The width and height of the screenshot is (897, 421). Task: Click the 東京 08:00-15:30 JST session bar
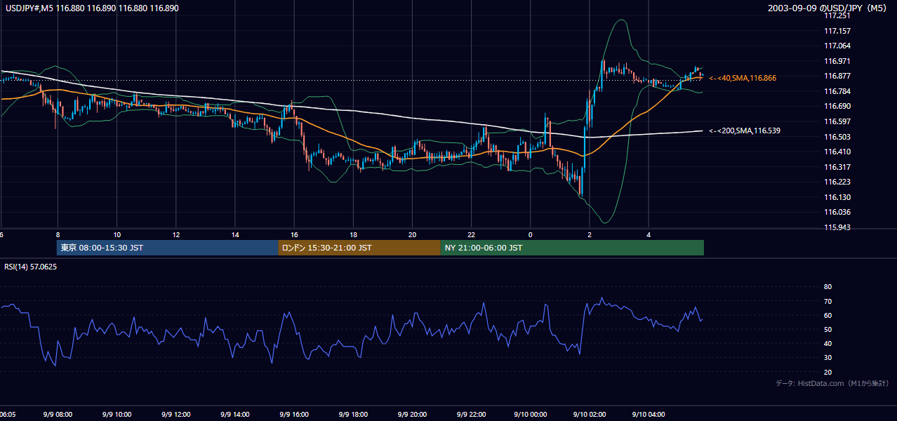click(167, 248)
